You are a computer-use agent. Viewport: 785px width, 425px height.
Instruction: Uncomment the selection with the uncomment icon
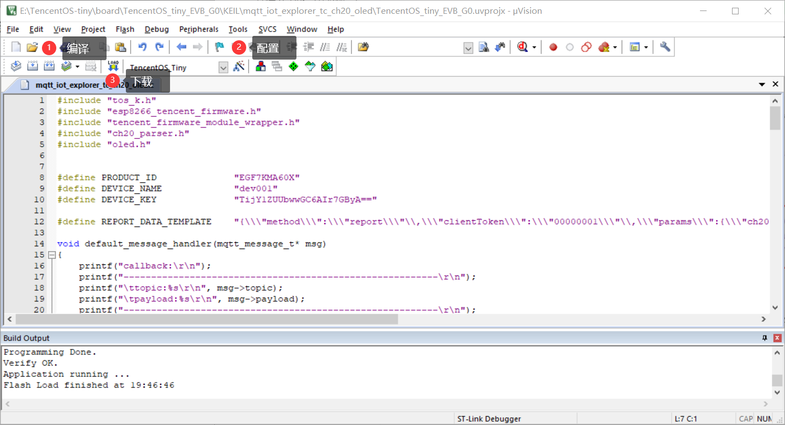[342, 47]
